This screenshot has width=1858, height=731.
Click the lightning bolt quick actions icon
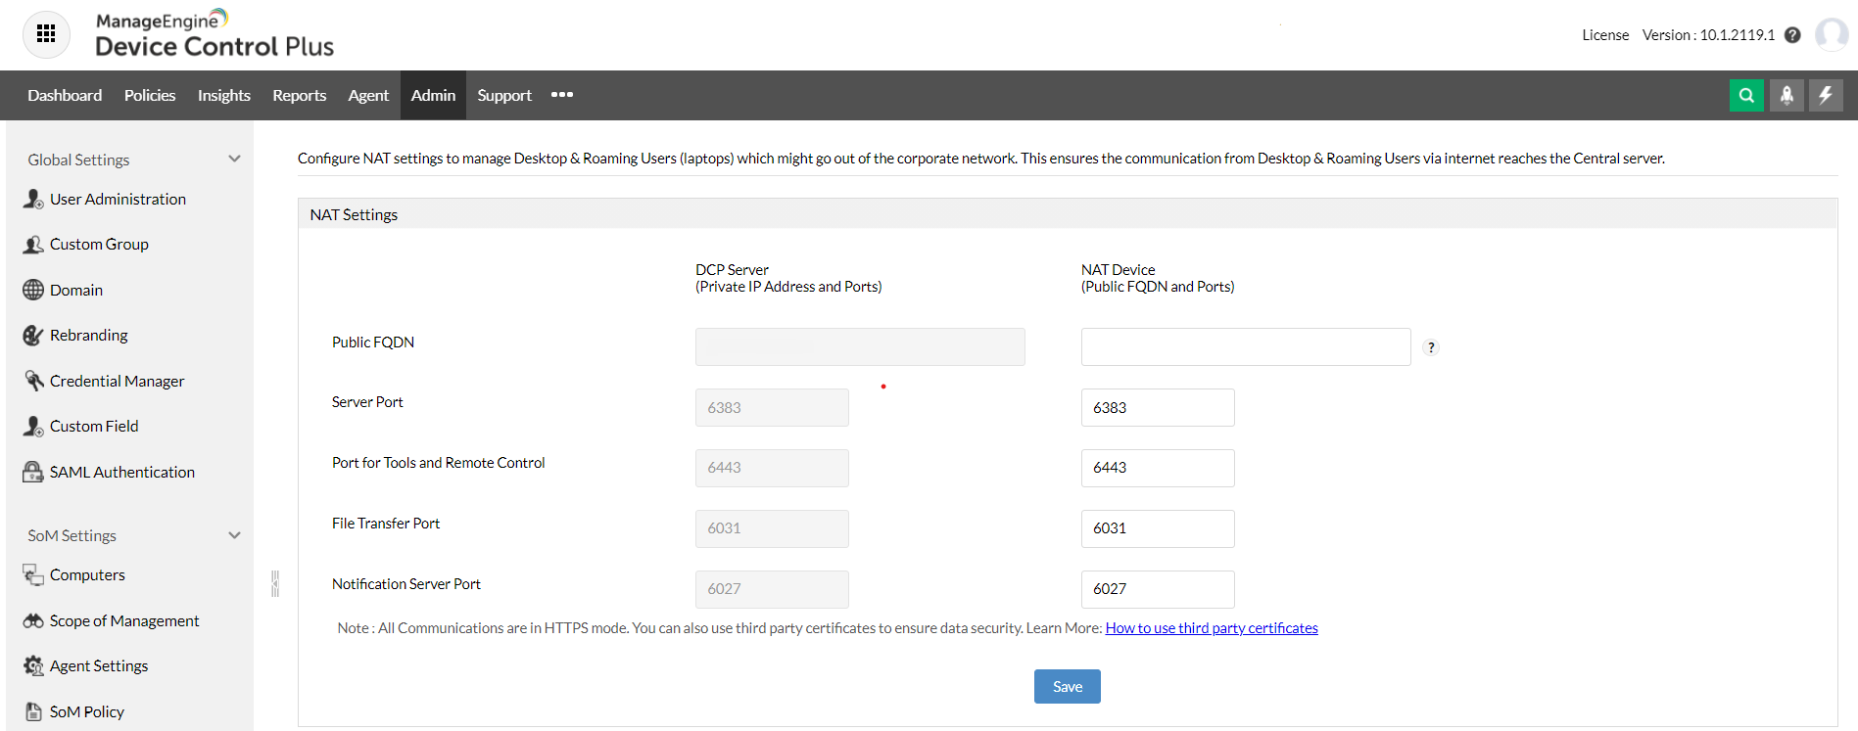[x=1826, y=95]
